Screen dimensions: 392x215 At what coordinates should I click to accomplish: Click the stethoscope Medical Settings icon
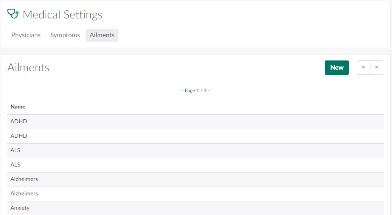click(x=13, y=14)
